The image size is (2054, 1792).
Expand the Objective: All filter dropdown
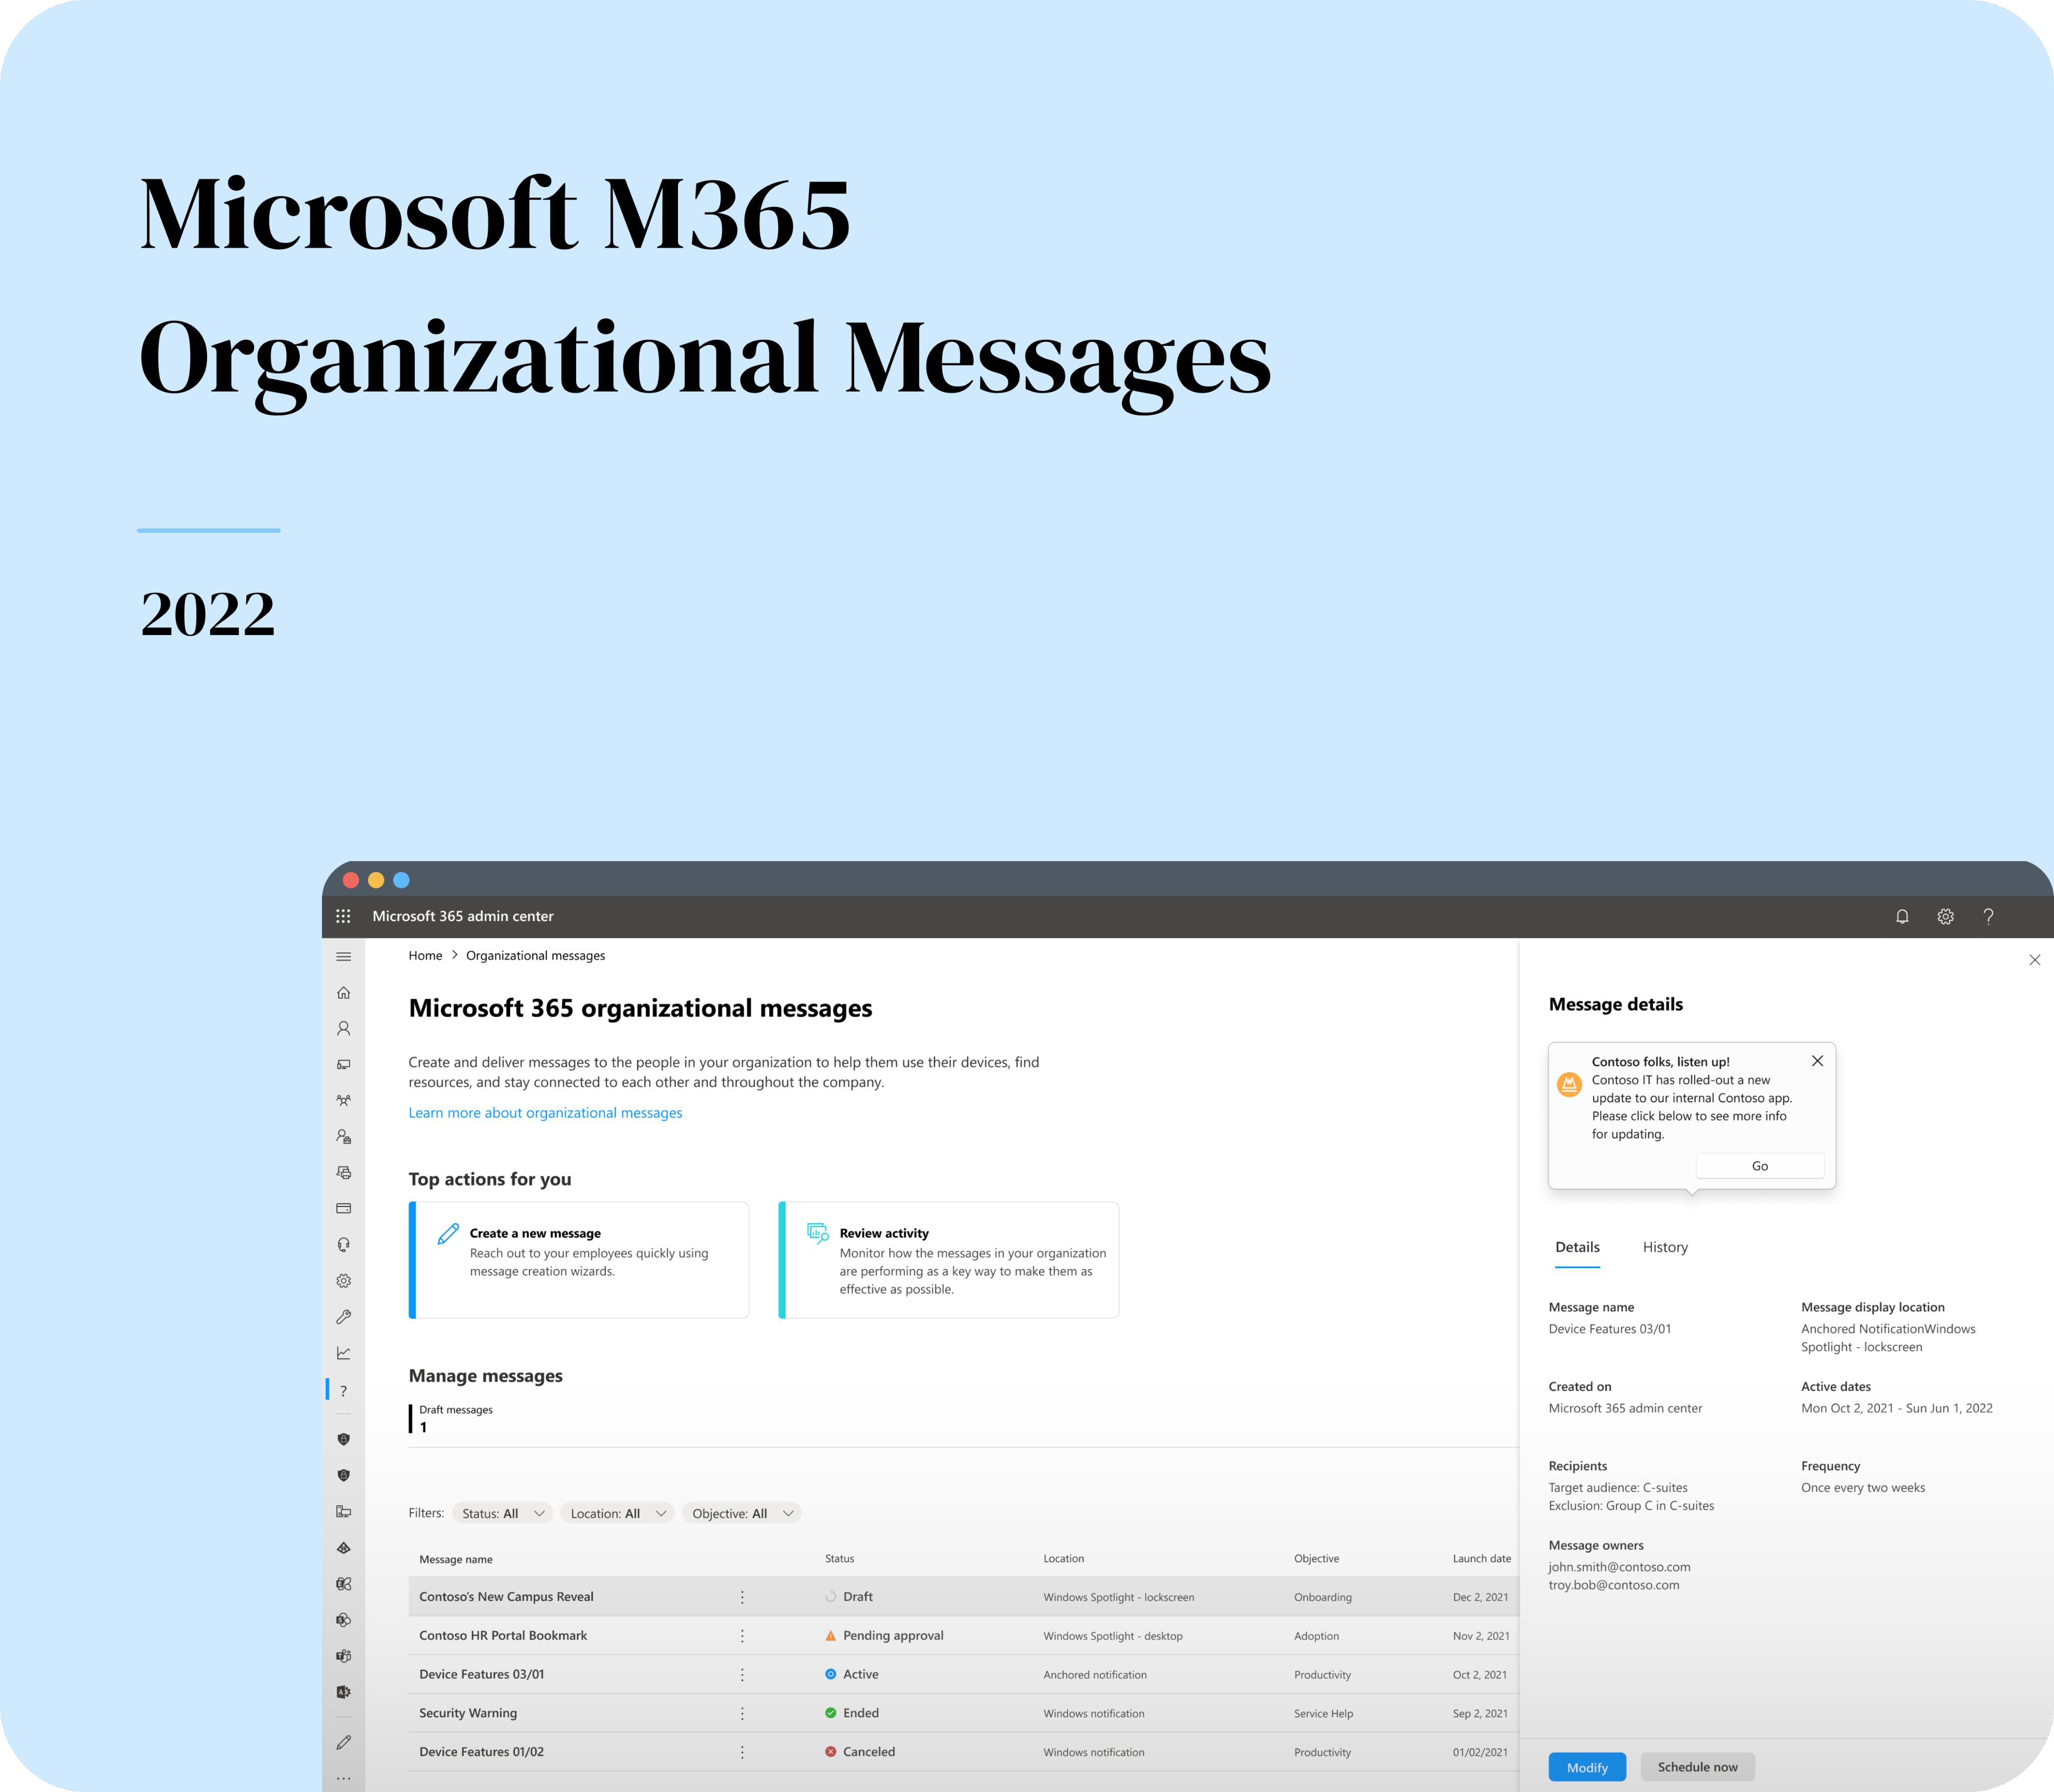click(x=742, y=1513)
